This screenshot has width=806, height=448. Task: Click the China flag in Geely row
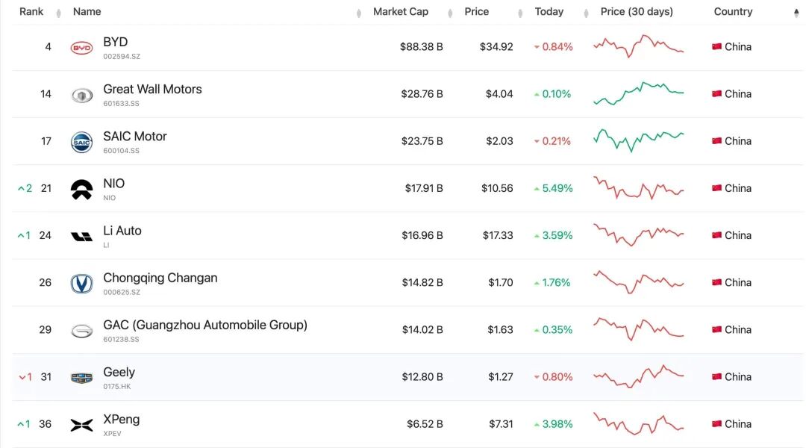point(716,377)
